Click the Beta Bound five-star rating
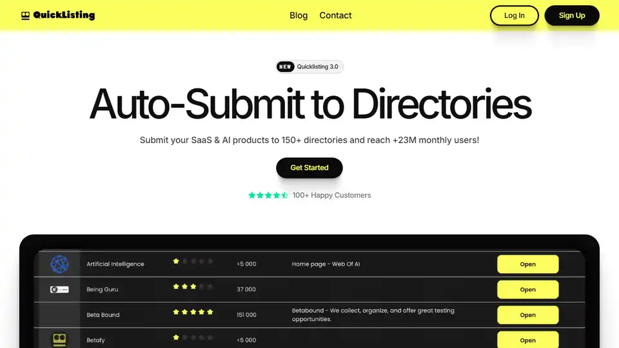The width and height of the screenshot is (619, 348). click(192, 312)
